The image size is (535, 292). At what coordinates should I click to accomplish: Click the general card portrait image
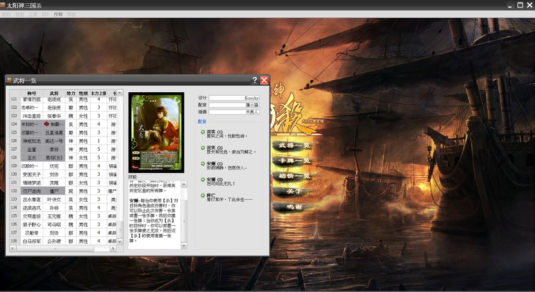(x=156, y=133)
